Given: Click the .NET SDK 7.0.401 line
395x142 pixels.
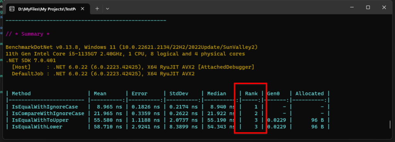Looking at the screenshot, I should pyautogui.click(x=31, y=60).
